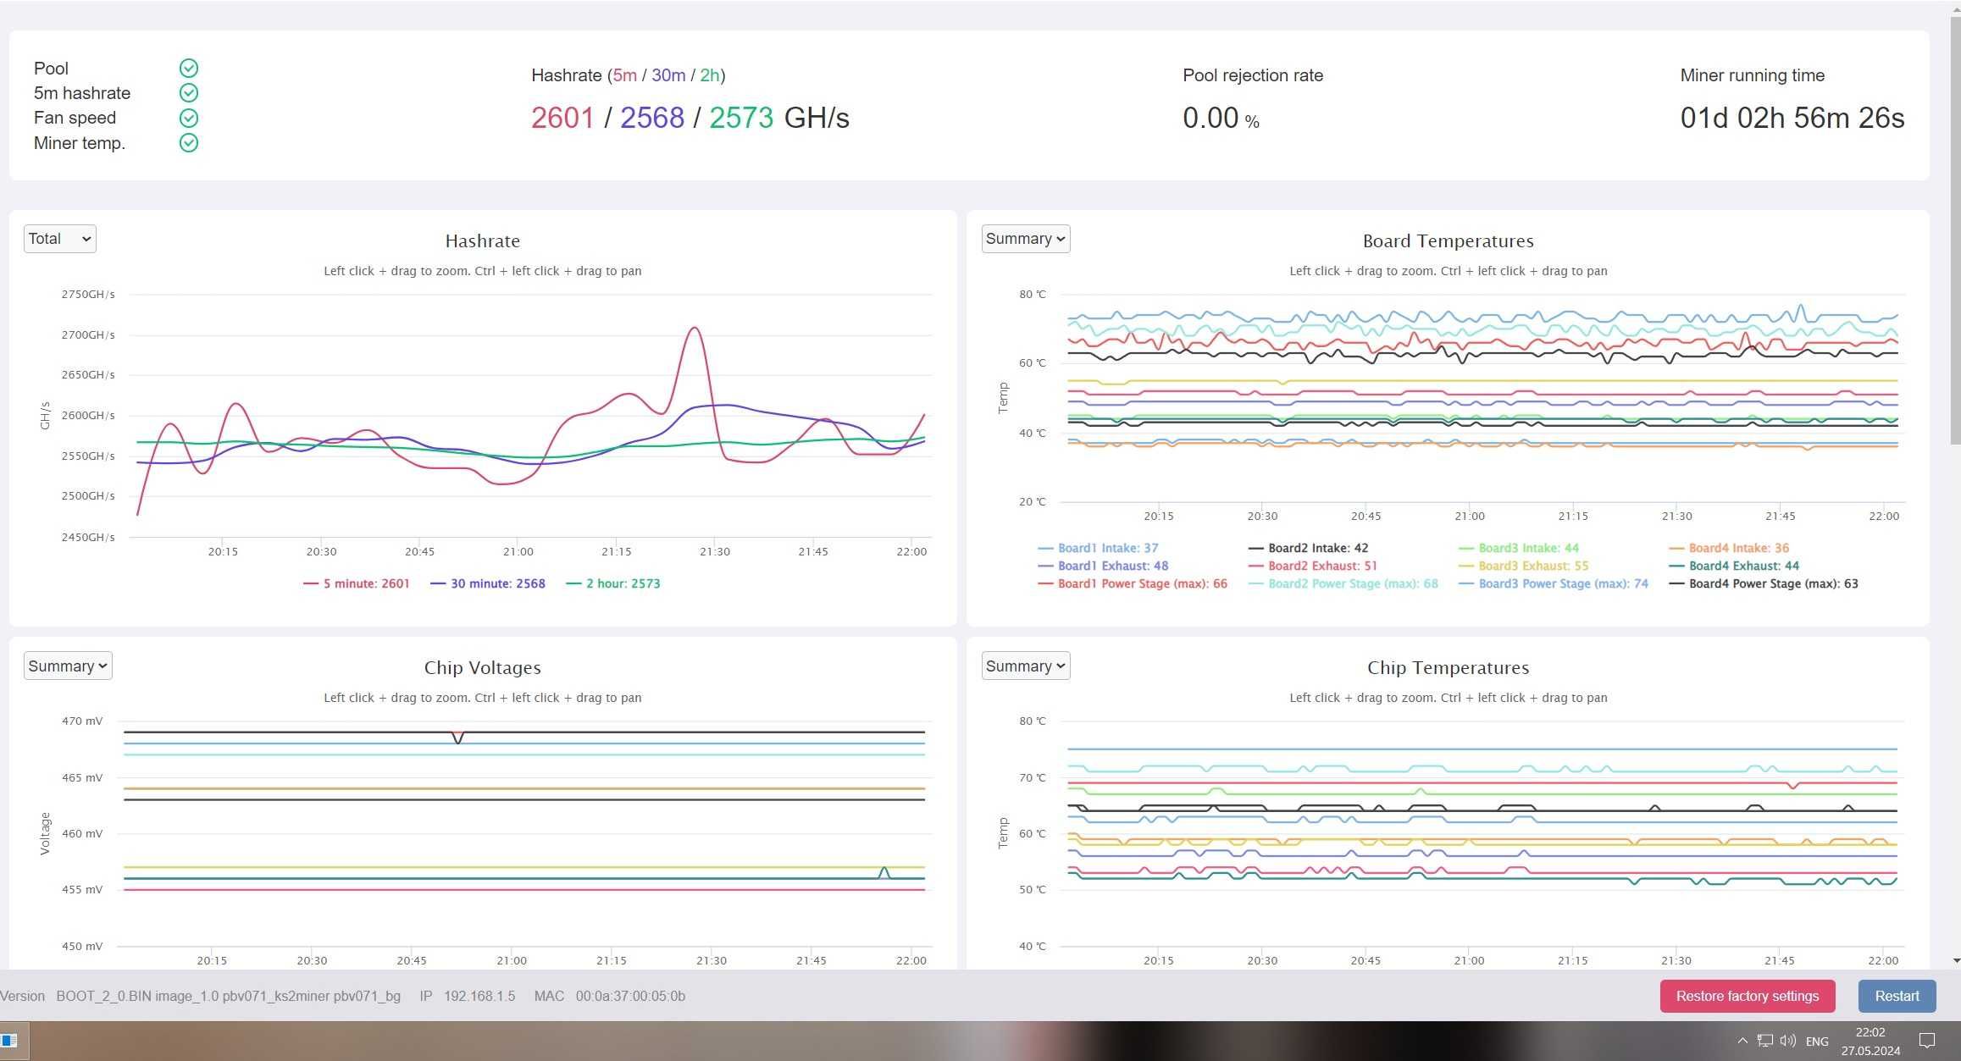Click the 2750GH/s axis label on Hashrate chart
The width and height of the screenshot is (1961, 1061).
click(88, 294)
